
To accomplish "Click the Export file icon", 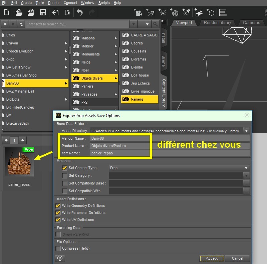I will [x=67, y=12].
